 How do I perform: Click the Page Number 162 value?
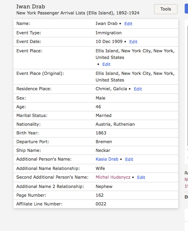[99, 195]
